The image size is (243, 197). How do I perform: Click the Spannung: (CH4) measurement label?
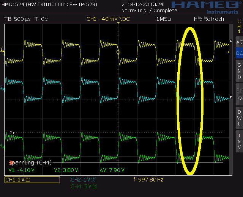tap(30, 163)
